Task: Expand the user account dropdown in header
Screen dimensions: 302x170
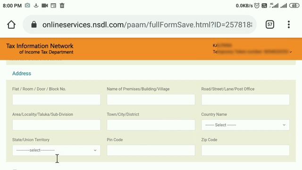Action: tap(291, 52)
